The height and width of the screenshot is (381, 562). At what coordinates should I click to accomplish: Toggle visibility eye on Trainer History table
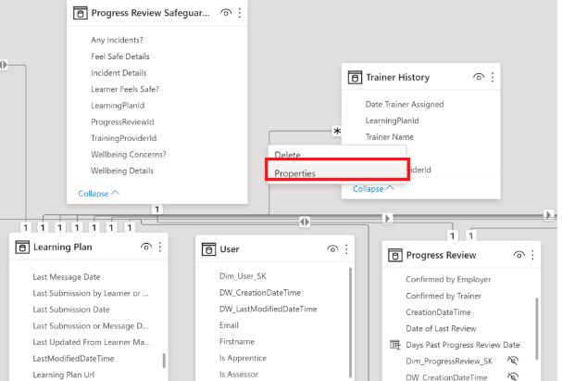(479, 77)
